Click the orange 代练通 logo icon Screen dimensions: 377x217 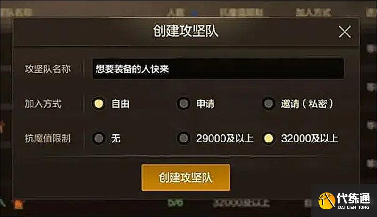coord(327,201)
